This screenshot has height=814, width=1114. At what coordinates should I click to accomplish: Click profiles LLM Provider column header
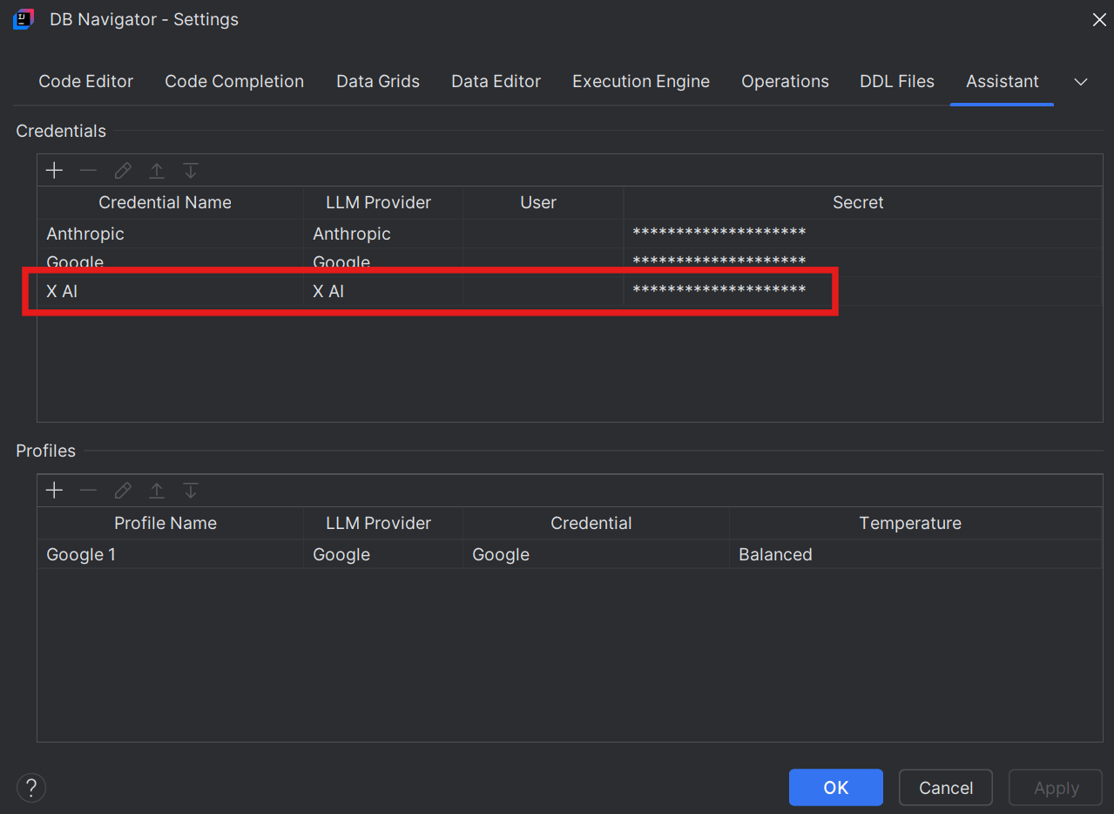pyautogui.click(x=383, y=523)
